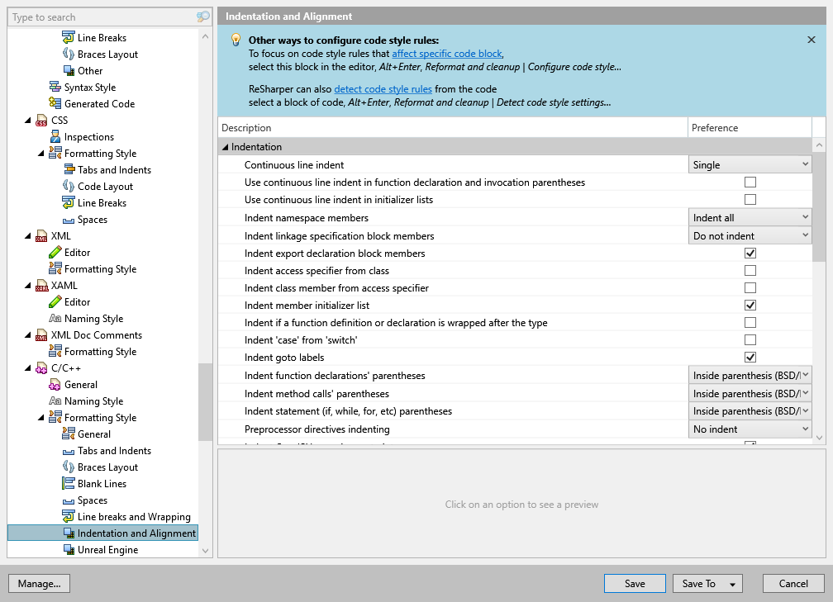Uncheck 'Indent export declaration block members'
This screenshot has width=833, height=602.
click(750, 253)
